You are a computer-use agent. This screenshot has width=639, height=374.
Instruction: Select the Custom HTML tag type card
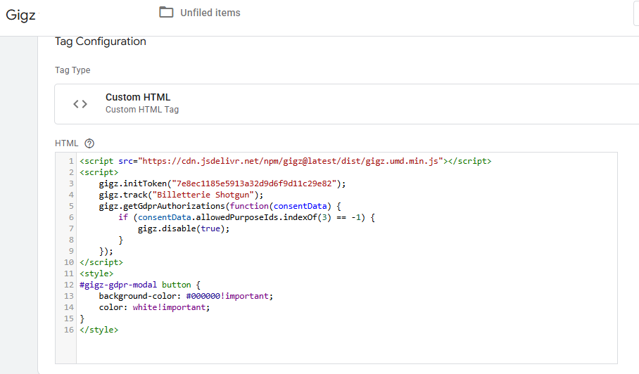point(346,104)
